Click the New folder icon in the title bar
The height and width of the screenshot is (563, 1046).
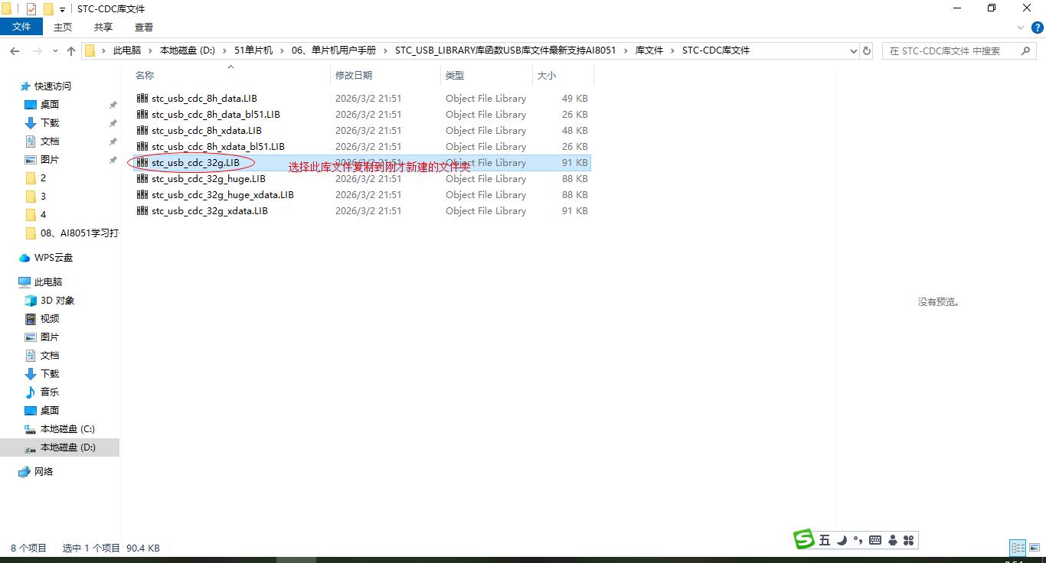(x=48, y=9)
